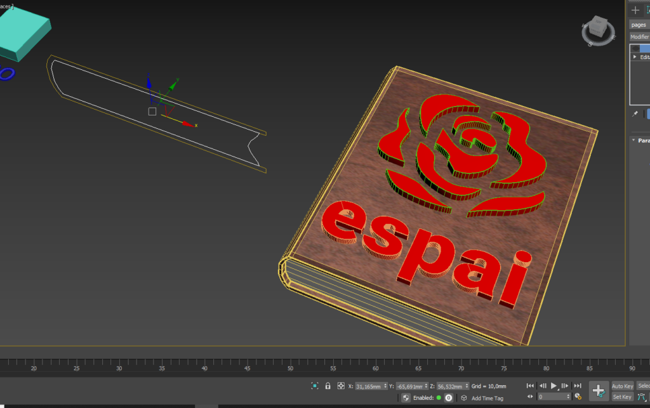Click the Add Time Tag button
Viewport: 650px width, 408px height.
[489, 398]
